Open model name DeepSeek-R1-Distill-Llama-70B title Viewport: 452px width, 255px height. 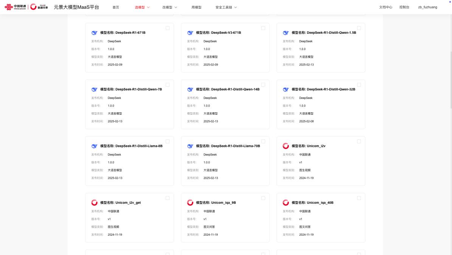(228, 146)
